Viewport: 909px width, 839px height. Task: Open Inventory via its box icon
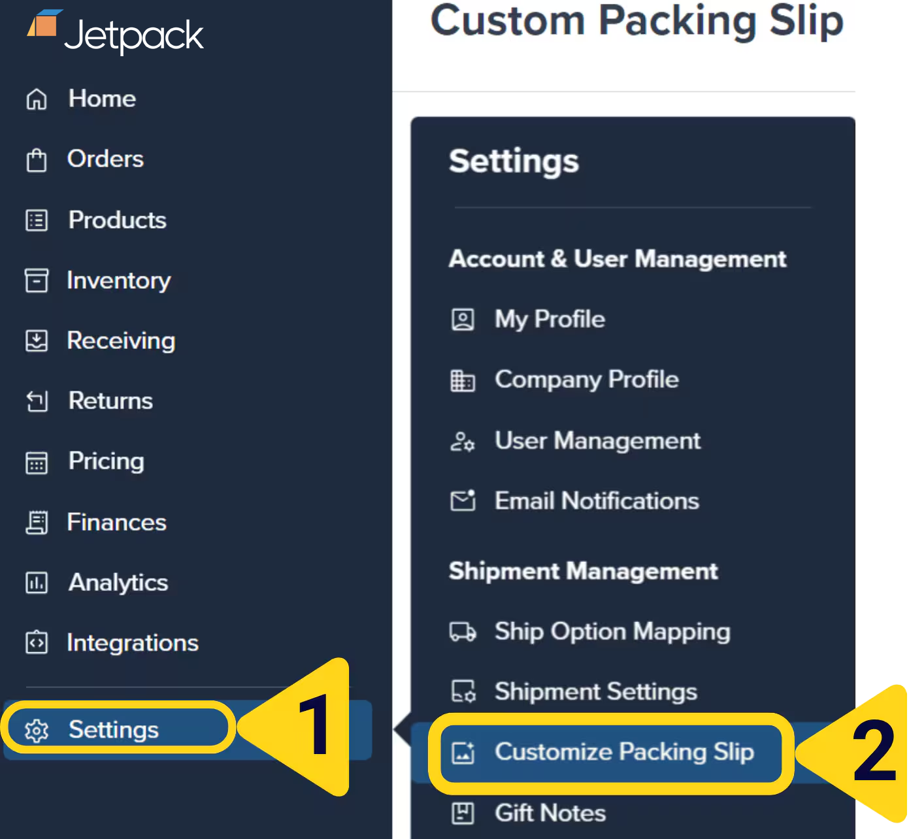tap(36, 281)
